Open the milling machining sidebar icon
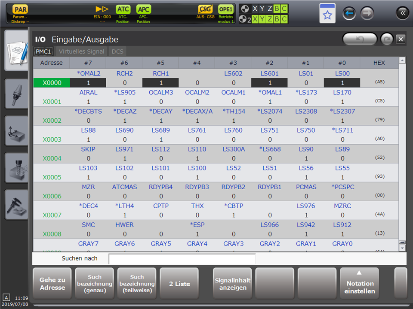The image size is (413, 309). click(x=16, y=168)
